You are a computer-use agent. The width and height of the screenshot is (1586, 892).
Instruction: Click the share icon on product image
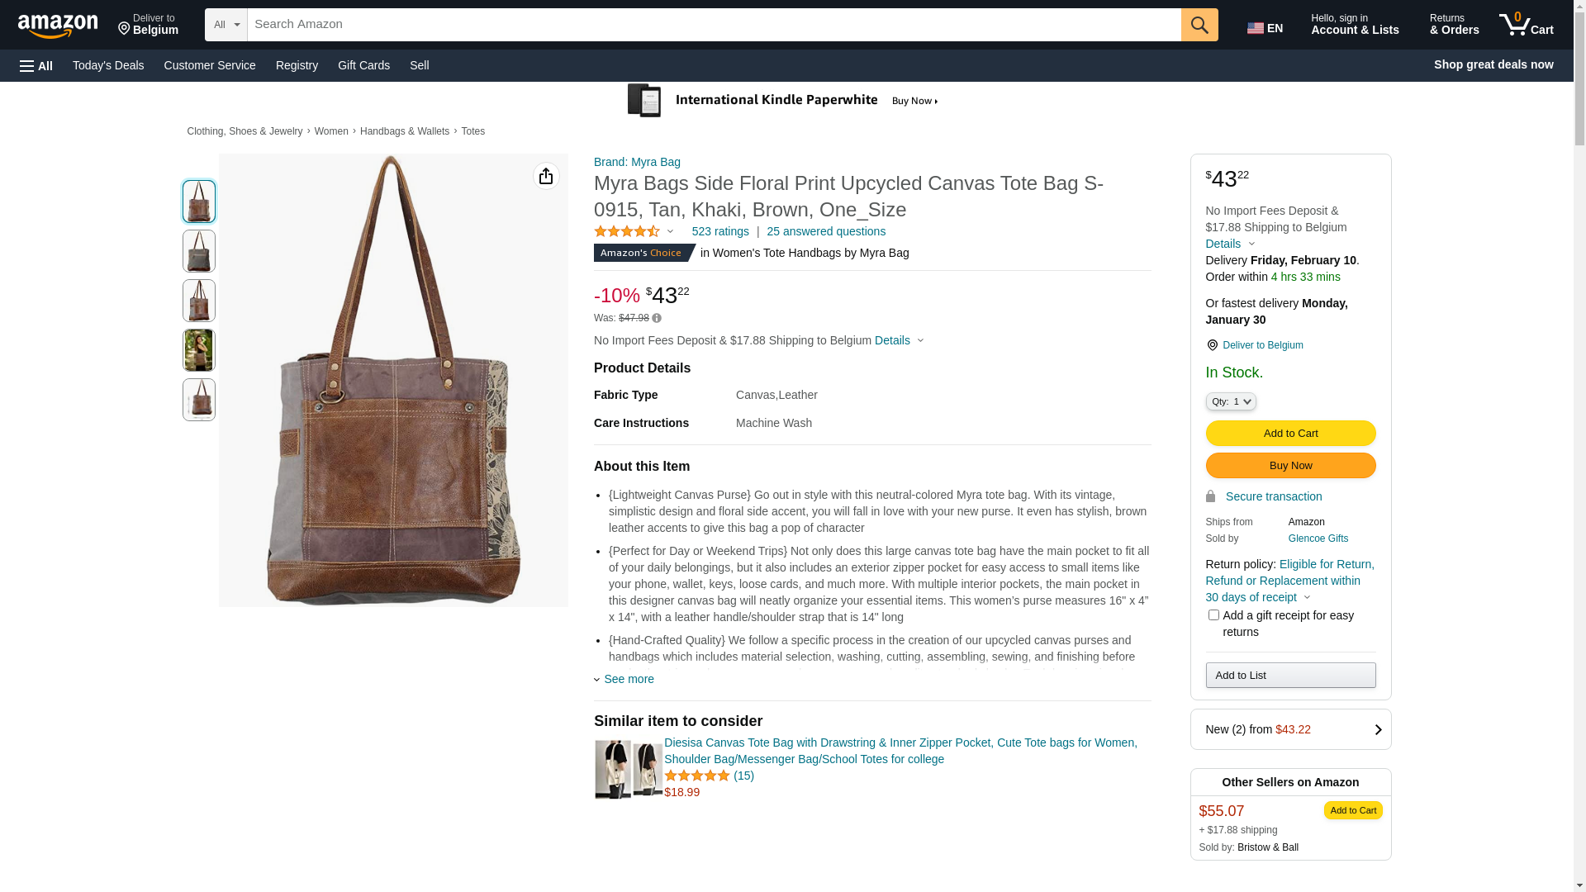pos(546,176)
